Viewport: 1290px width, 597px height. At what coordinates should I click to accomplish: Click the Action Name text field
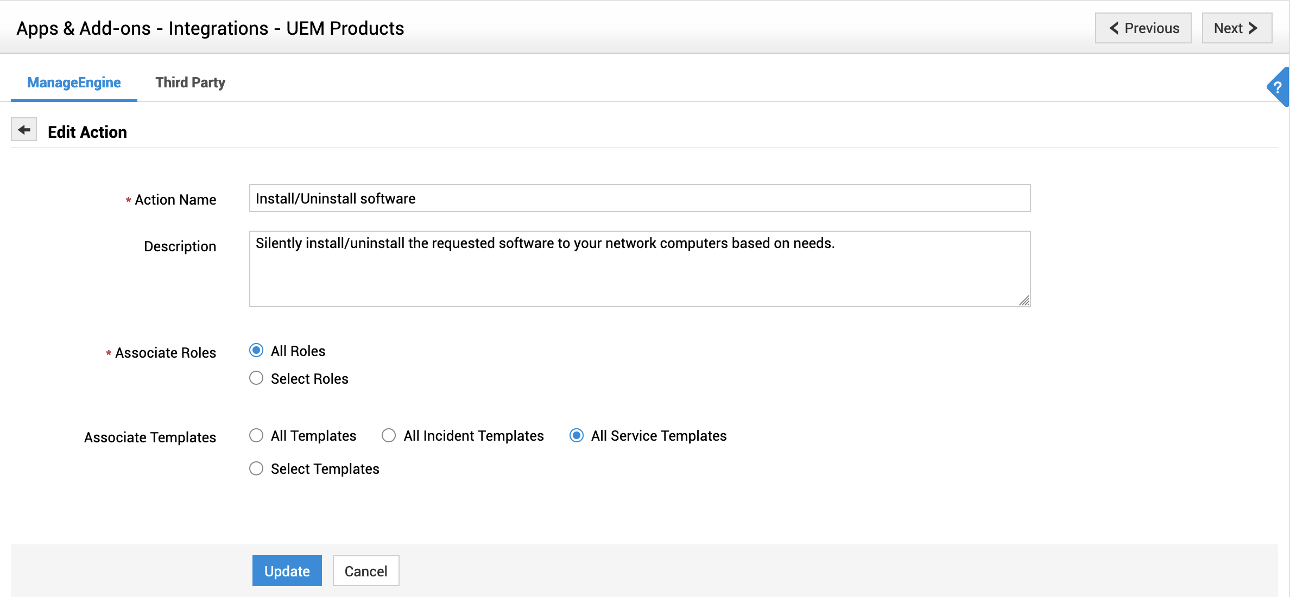(x=640, y=199)
